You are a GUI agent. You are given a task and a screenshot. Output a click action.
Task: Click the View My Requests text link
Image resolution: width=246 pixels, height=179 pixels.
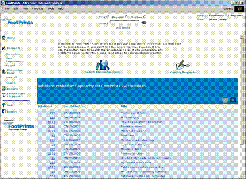(x=183, y=72)
